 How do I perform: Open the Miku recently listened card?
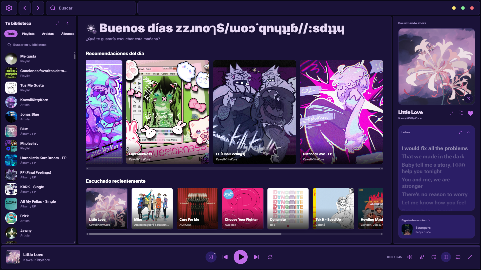(152, 209)
